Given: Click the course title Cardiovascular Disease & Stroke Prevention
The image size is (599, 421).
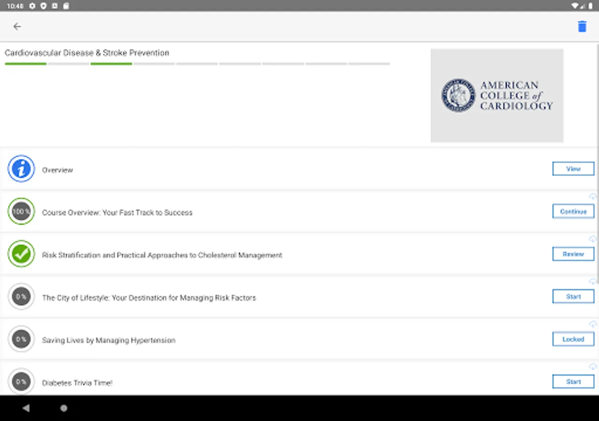Looking at the screenshot, I should (x=87, y=53).
